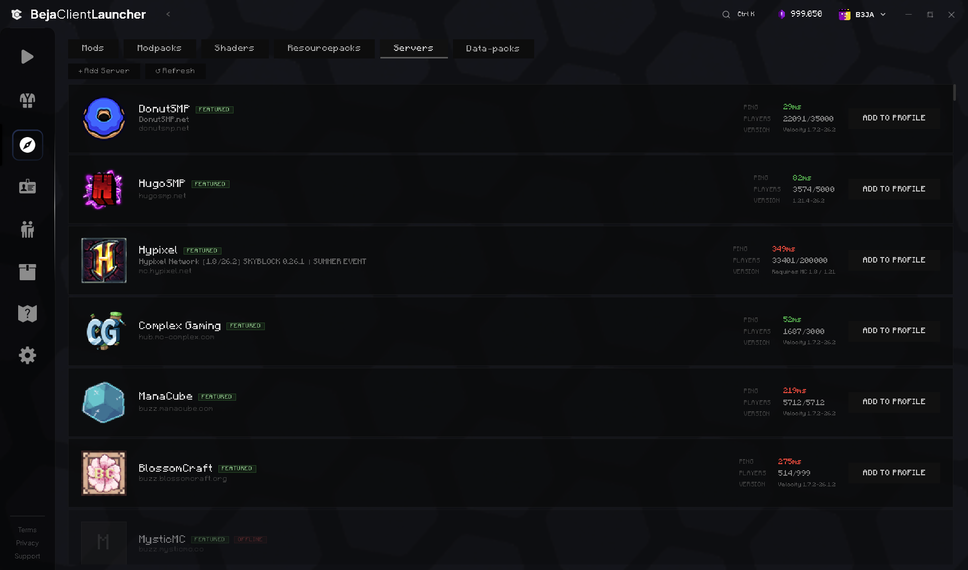Image resolution: width=968 pixels, height=570 pixels.
Task: Open the Terms link
Action: tap(27, 530)
